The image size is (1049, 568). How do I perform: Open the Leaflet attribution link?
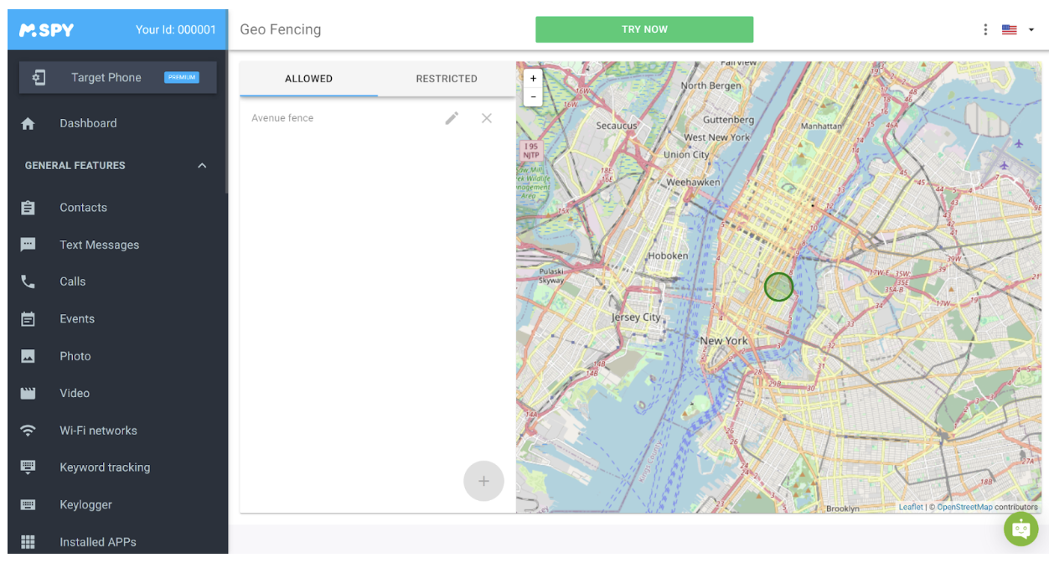911,507
